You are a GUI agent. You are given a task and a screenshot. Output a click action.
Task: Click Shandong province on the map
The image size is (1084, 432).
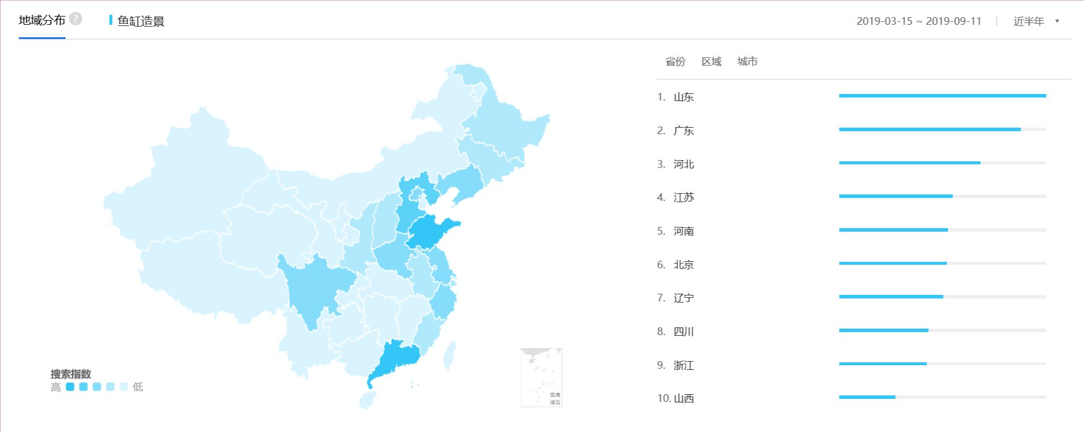[x=429, y=232]
